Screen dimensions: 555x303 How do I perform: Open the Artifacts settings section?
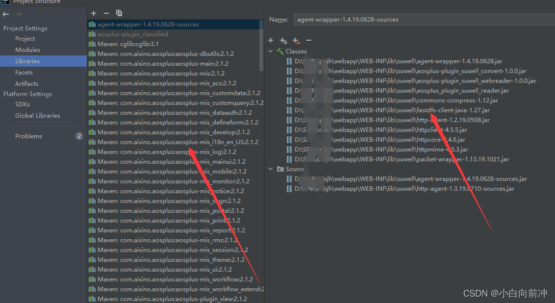point(26,83)
